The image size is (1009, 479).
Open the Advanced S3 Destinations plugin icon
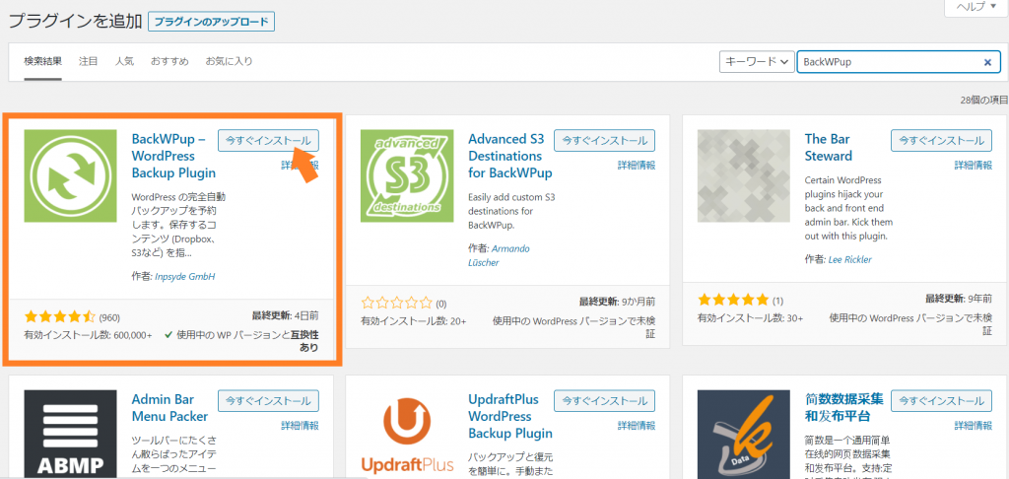(x=407, y=175)
